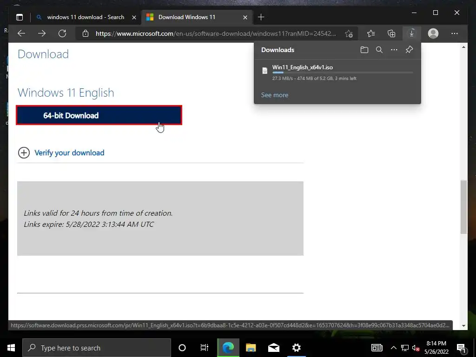The image size is (476, 357).
Task: View site security lock information
Action: [86, 33]
